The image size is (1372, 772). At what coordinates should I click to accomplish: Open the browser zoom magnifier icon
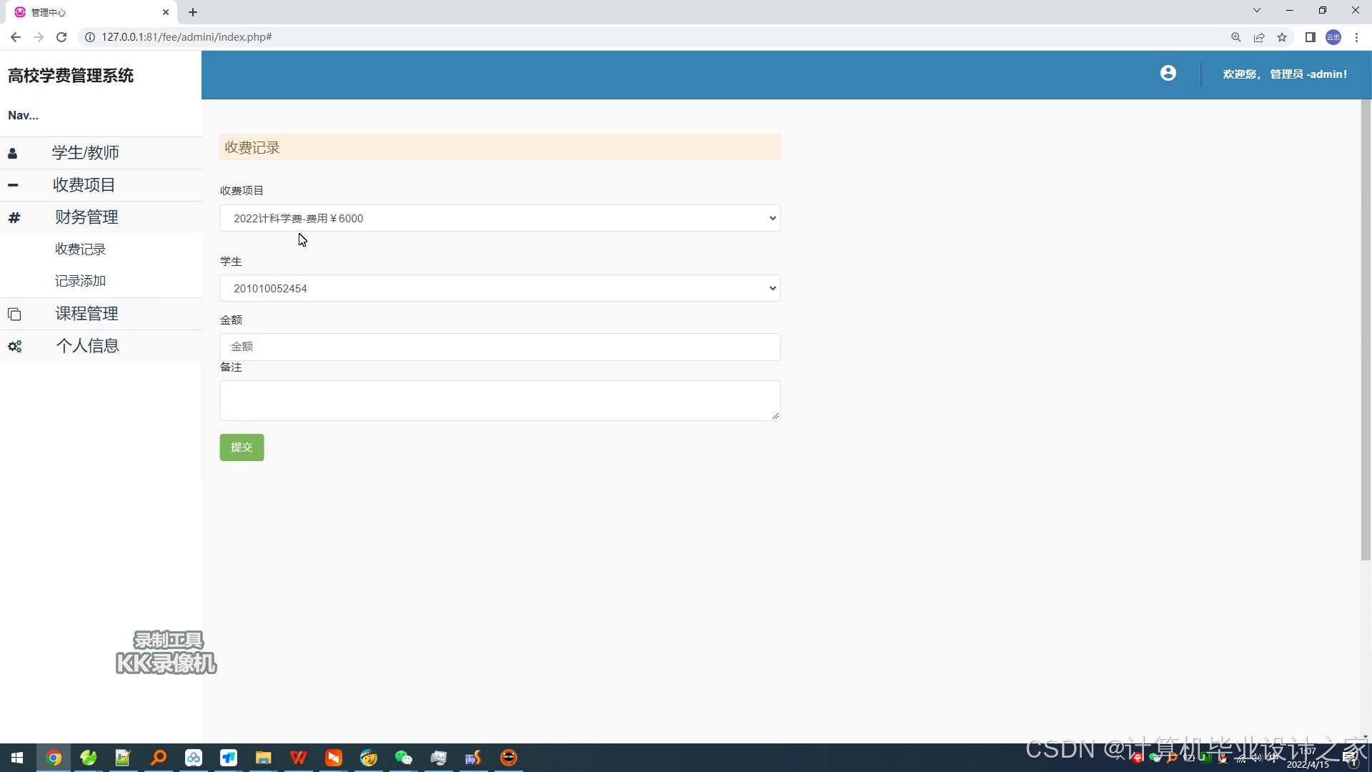point(1236,37)
